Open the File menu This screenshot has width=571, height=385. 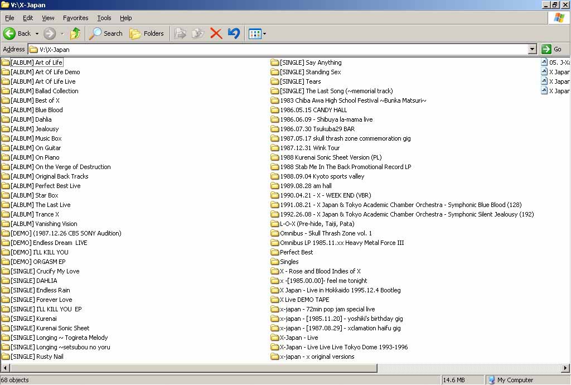9,18
